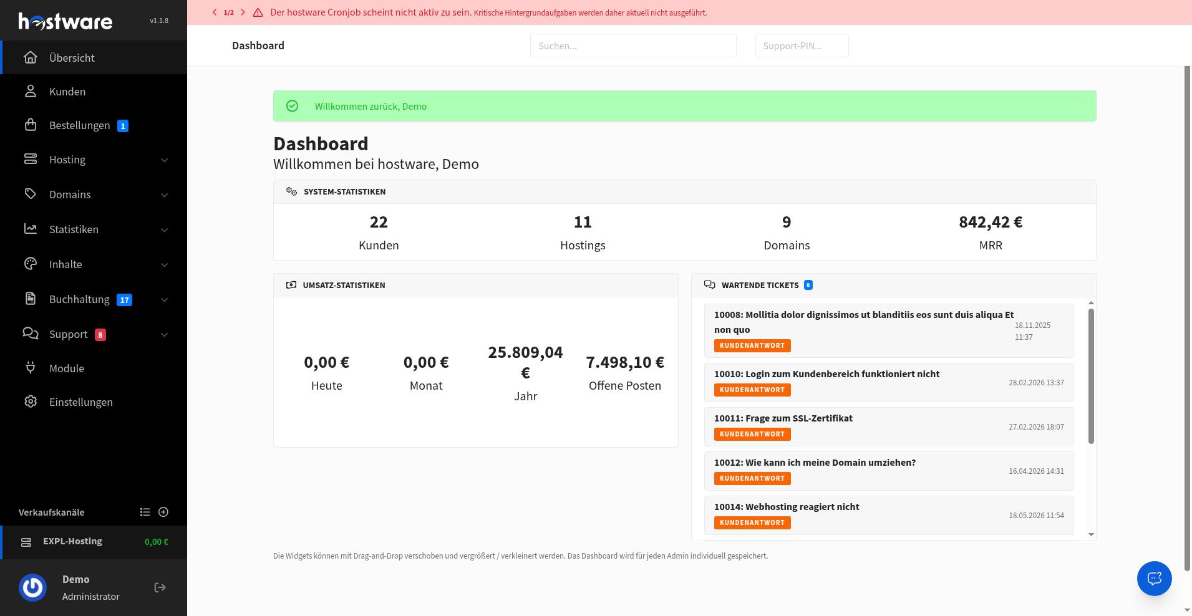Open ticket 10014 Webhosting reagiert nicht
Viewport: 1192px width, 616px height.
click(889, 515)
